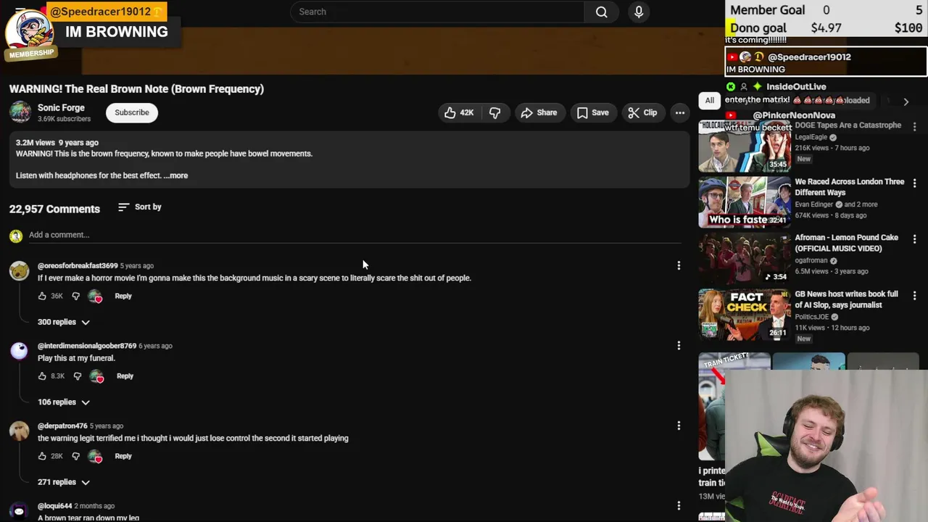The height and width of the screenshot is (522, 928).
Task: Open the 6 years ago comment timestamp
Action: [156, 346]
